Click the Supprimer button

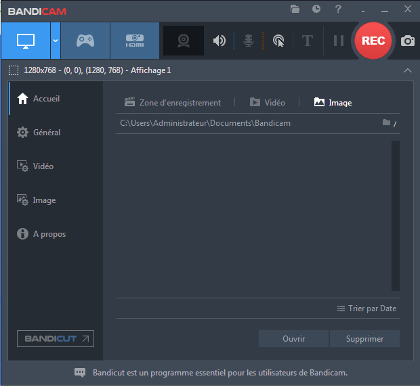(x=364, y=339)
